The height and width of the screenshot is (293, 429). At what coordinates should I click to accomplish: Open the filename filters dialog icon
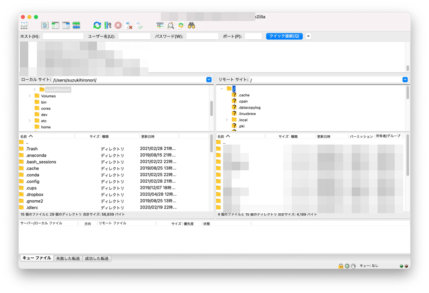click(160, 25)
